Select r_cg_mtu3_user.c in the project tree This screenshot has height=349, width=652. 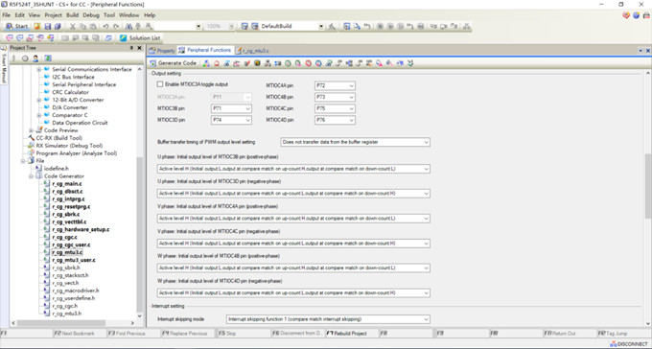coord(74,261)
